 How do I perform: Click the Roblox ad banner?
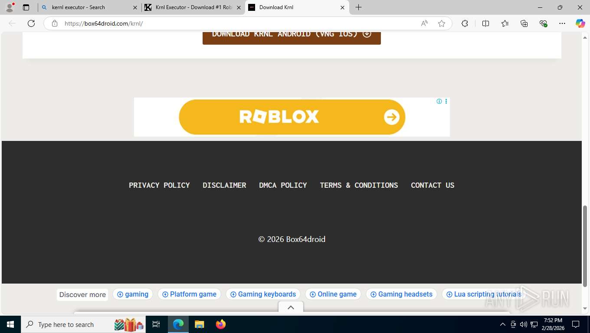click(292, 117)
